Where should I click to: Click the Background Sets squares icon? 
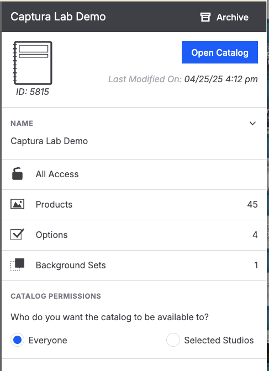pos(17,264)
